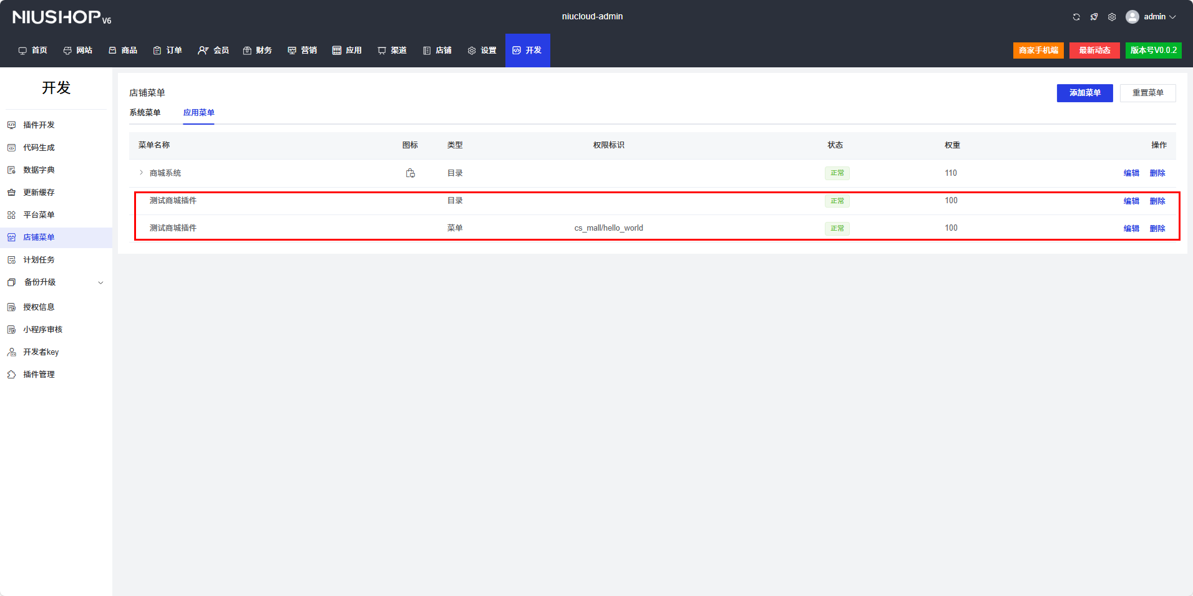The width and height of the screenshot is (1193, 596).
Task: Open 代码生成 in the sidebar
Action: (x=39, y=148)
